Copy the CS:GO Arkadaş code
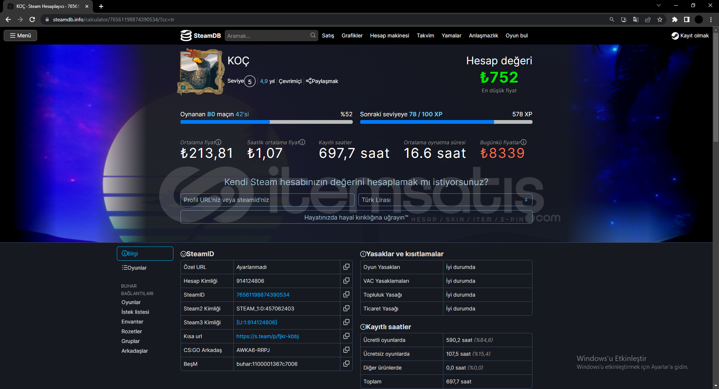 (x=346, y=350)
